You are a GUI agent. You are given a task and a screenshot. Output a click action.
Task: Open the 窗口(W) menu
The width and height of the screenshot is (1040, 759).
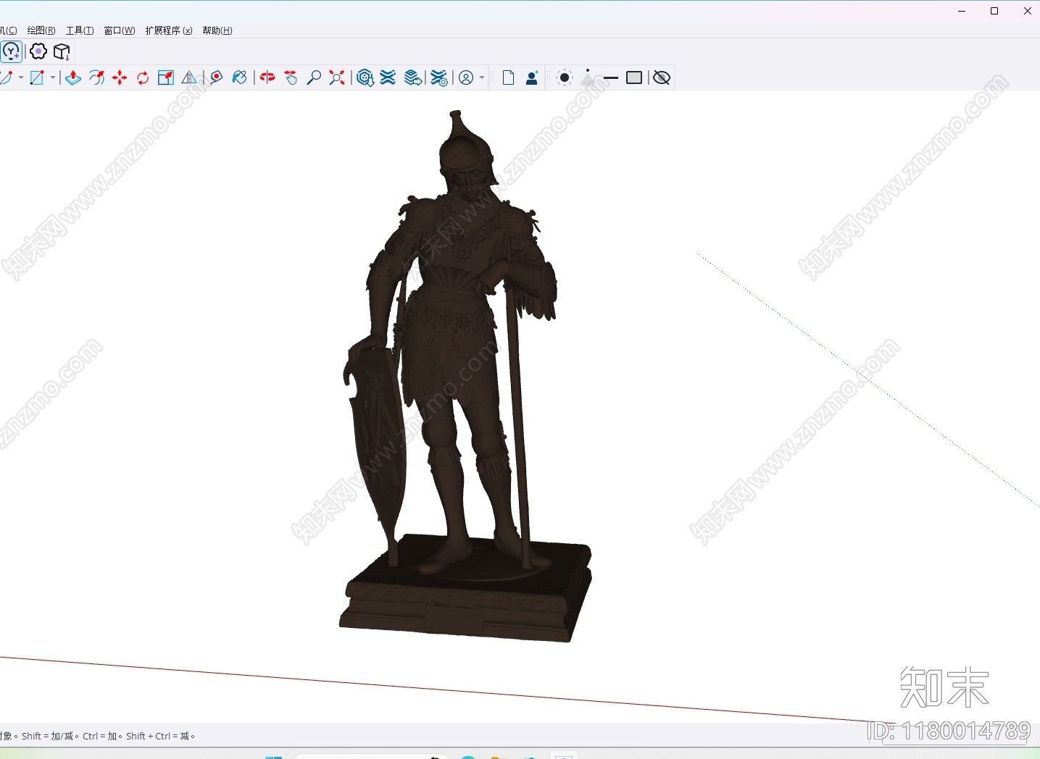(120, 30)
